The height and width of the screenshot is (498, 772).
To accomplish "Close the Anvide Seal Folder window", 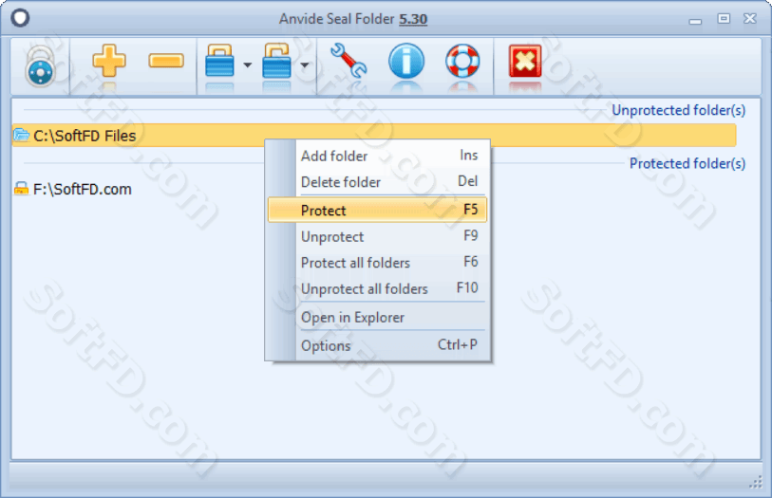I will [750, 19].
